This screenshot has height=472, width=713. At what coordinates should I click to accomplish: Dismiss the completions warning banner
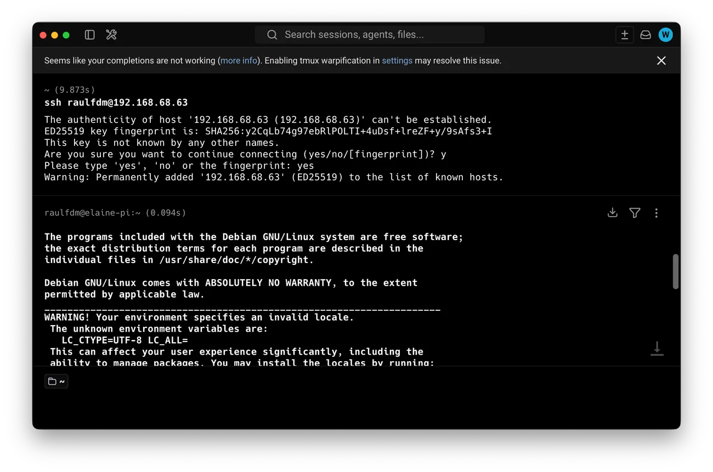(x=661, y=61)
